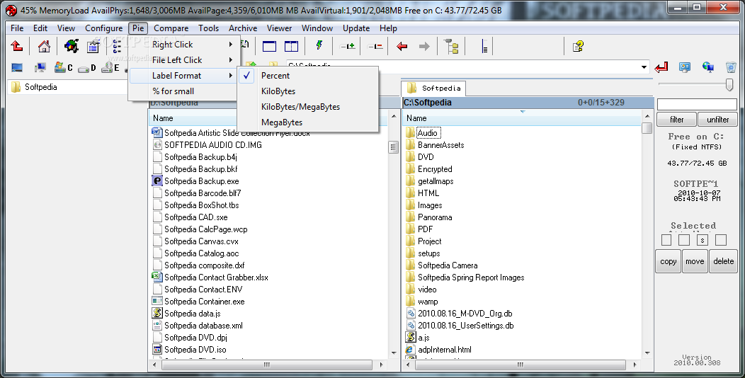Toggle the second Selected attribute checkbox
This screenshot has height=378, width=745.
click(684, 240)
